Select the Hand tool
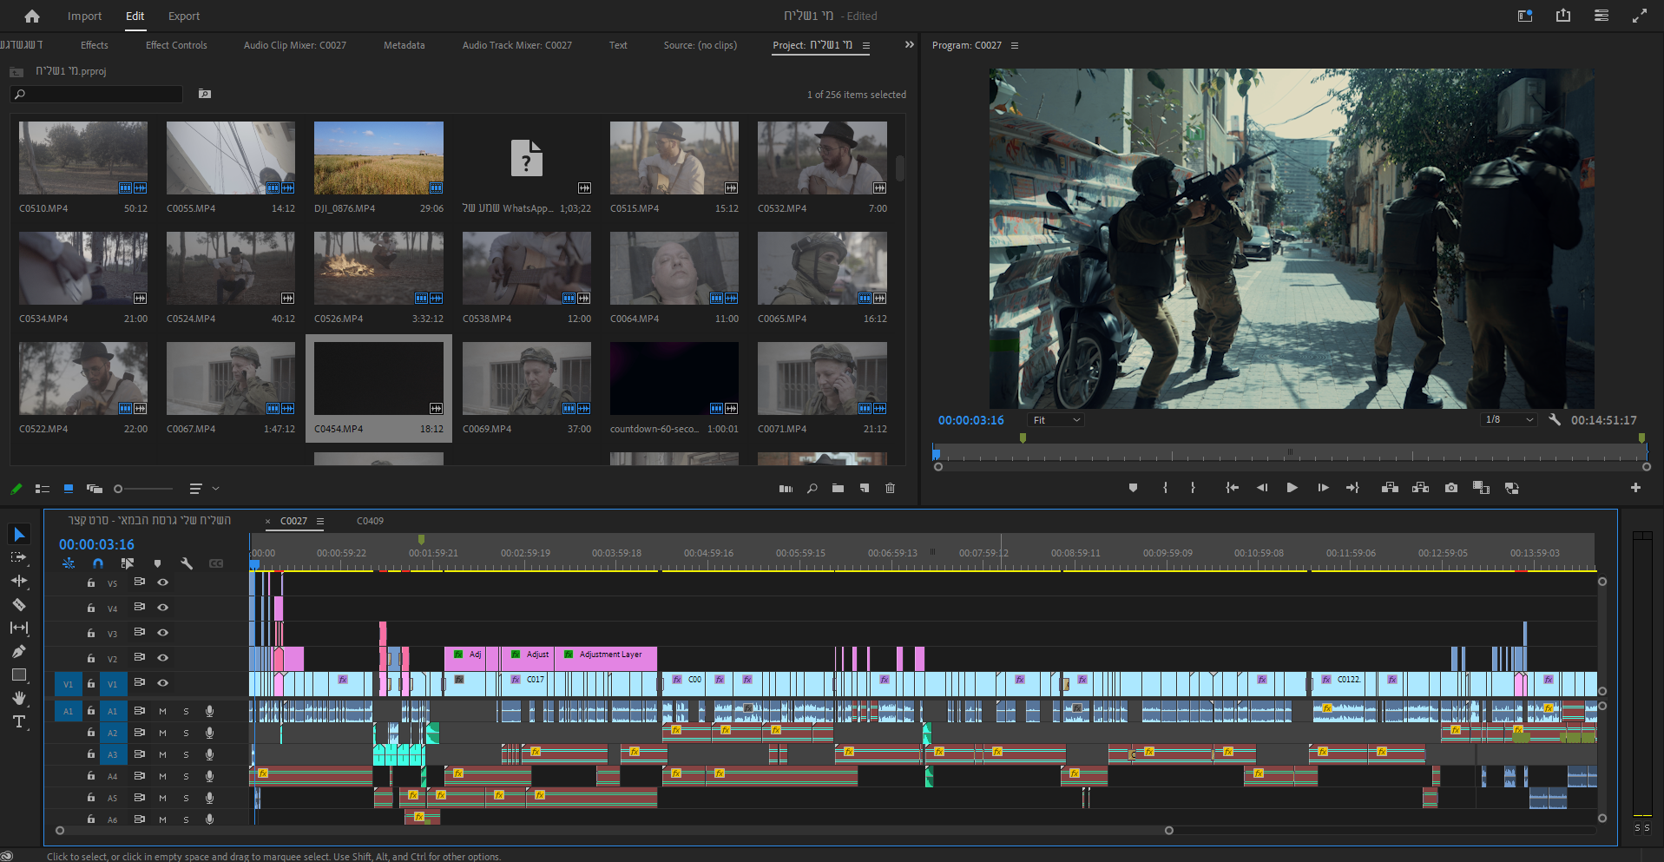Image resolution: width=1664 pixels, height=862 pixels. coord(19,698)
